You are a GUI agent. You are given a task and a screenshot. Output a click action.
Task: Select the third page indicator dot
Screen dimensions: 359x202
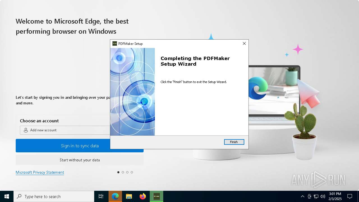tap(127, 172)
